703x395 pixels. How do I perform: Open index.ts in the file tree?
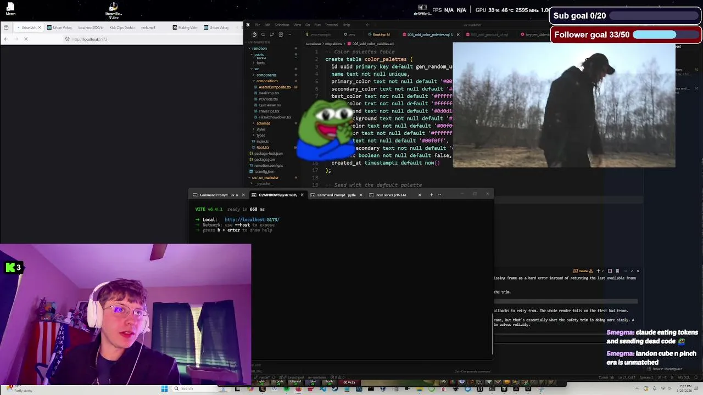[262, 142]
